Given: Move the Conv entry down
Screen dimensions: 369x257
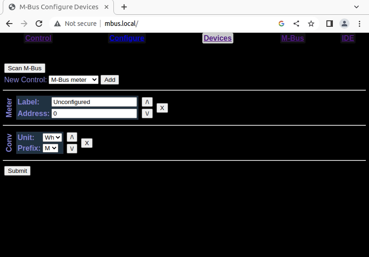Looking at the screenshot, I should (x=72, y=148).
